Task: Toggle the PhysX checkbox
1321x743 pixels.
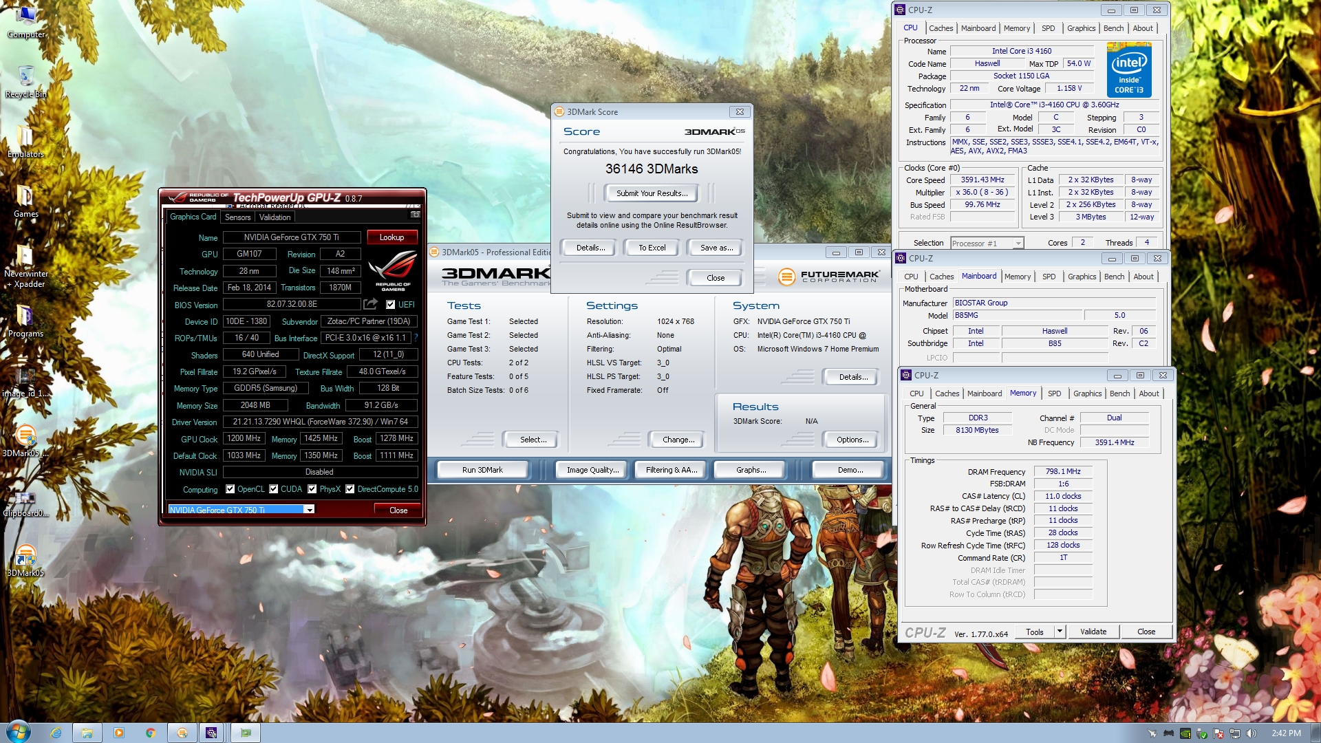Action: [312, 488]
